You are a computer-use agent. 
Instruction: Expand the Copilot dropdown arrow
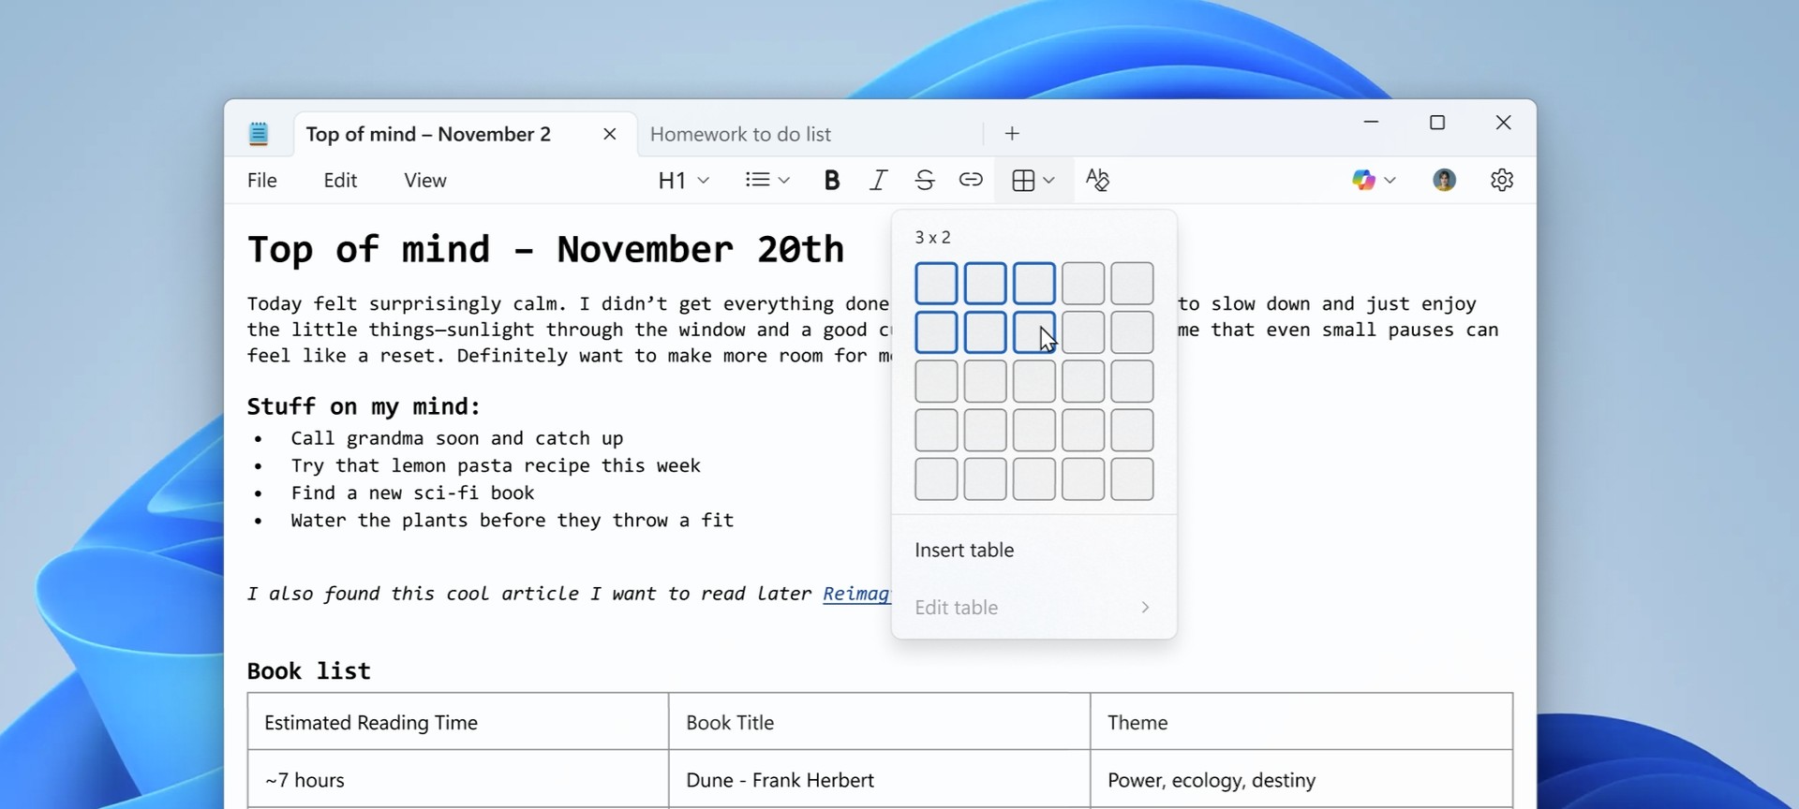pos(1390,180)
